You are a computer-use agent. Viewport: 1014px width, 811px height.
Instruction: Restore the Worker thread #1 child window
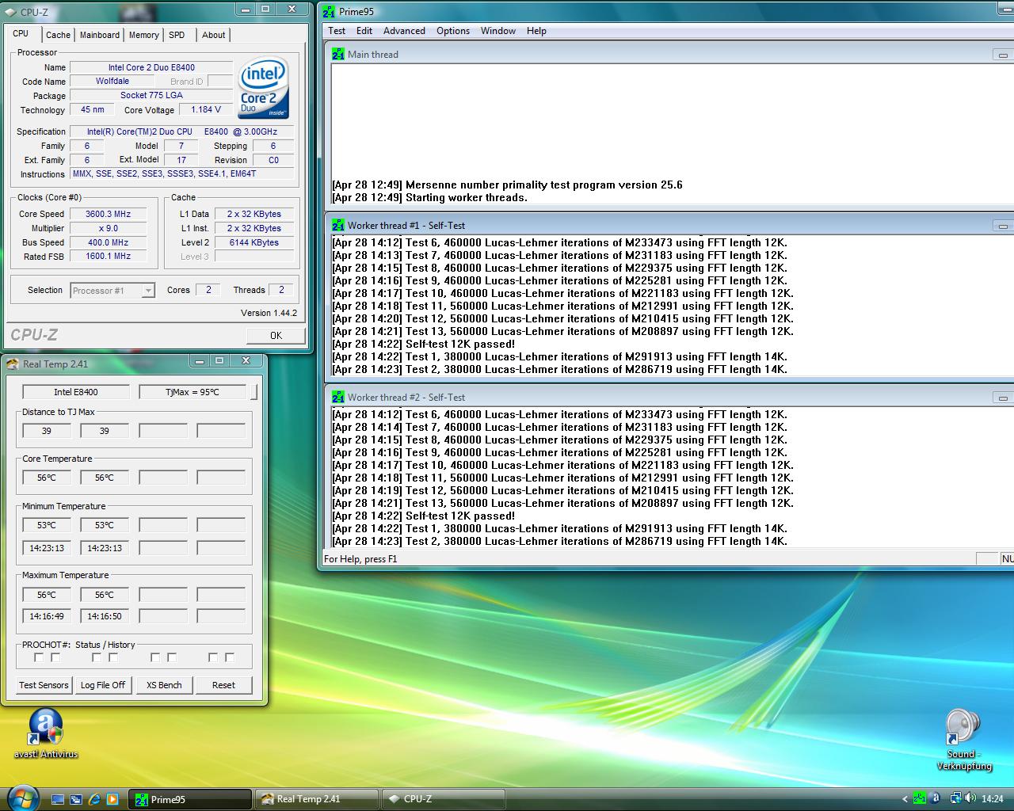pyautogui.click(x=1003, y=226)
